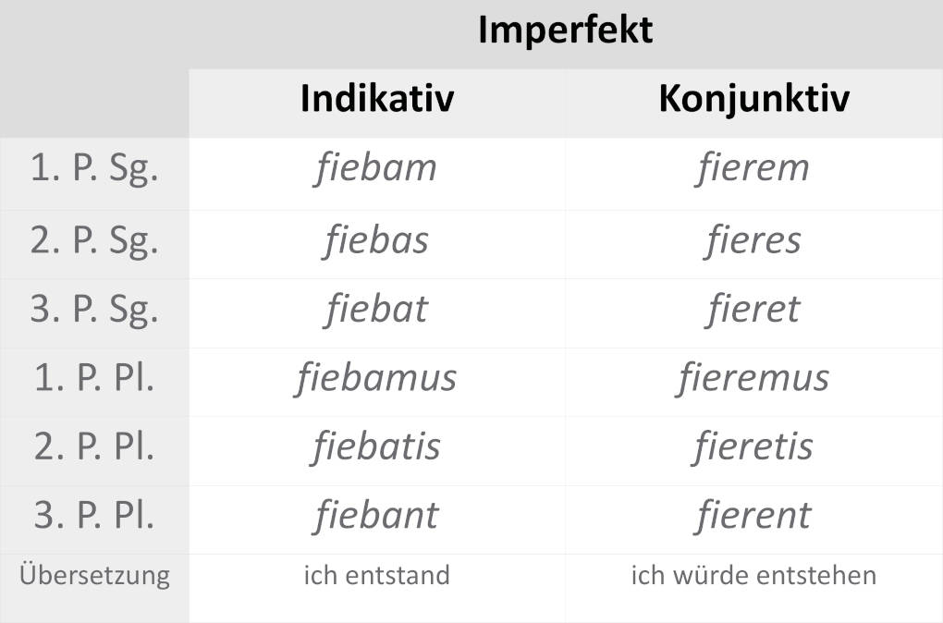Choose the fieremus cell

pos(753,378)
